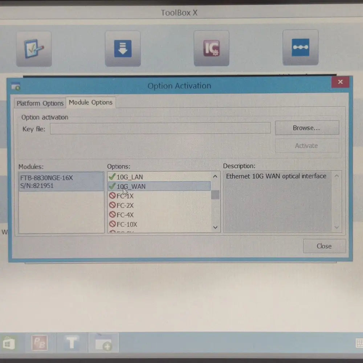Click the Key file input field
363x363 pixels.
click(160, 128)
